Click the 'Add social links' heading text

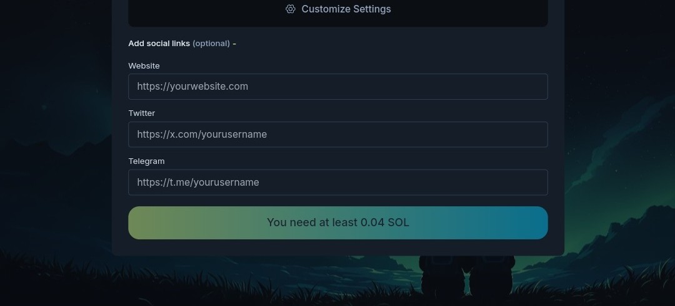point(159,44)
